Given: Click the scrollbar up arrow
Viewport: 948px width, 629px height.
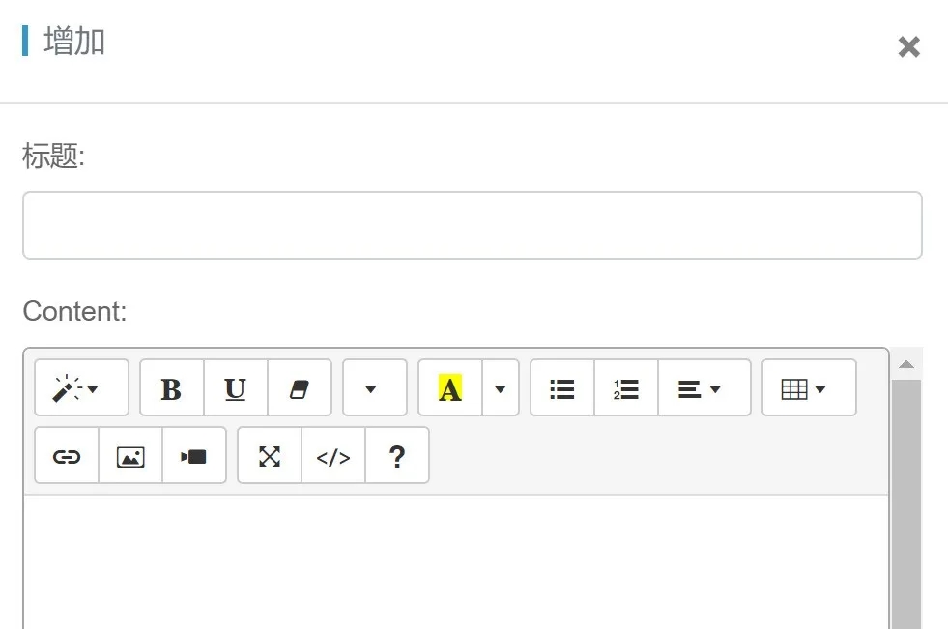Looking at the screenshot, I should [906, 364].
